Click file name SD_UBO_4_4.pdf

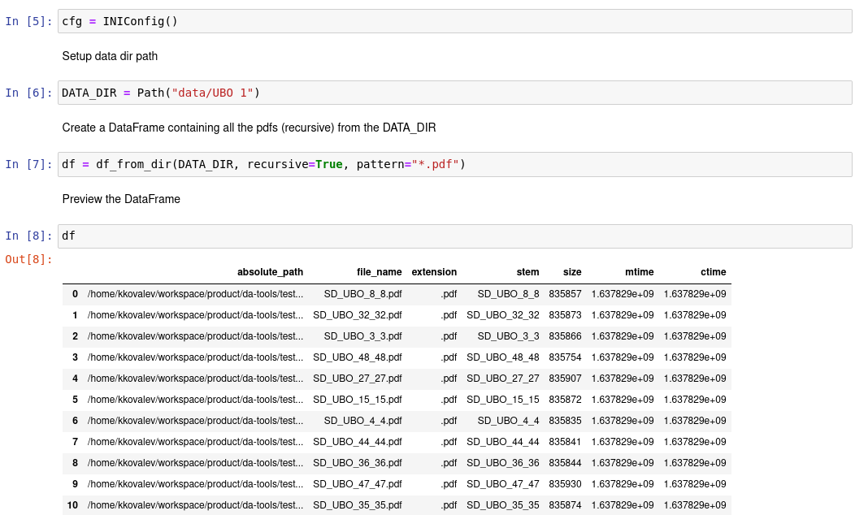point(362,421)
